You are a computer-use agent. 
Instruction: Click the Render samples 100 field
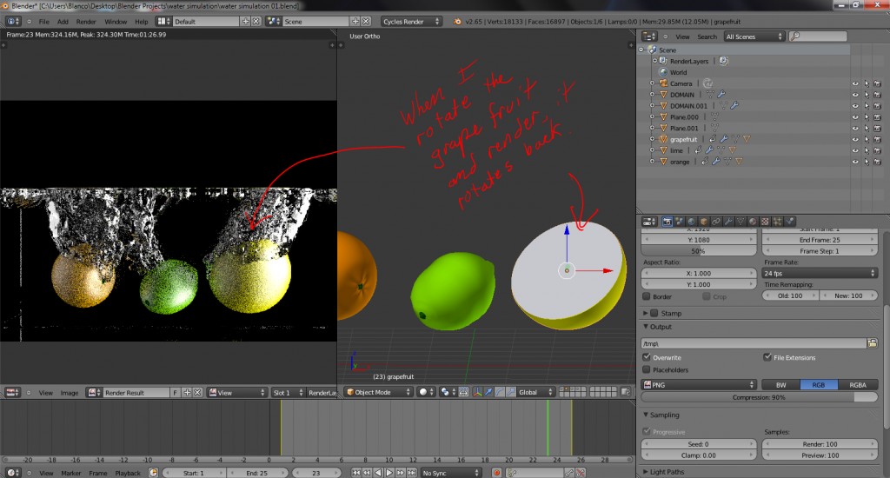pyautogui.click(x=820, y=444)
